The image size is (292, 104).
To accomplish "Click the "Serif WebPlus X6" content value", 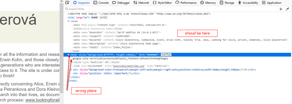I will (x=138, y=32).
